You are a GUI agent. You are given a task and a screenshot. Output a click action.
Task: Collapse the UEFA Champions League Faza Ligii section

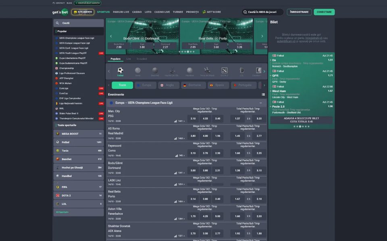click(x=261, y=103)
